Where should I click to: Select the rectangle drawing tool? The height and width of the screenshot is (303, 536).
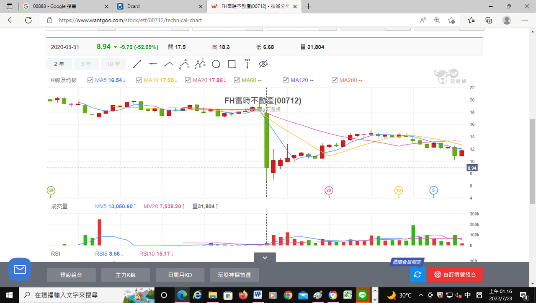(x=232, y=64)
